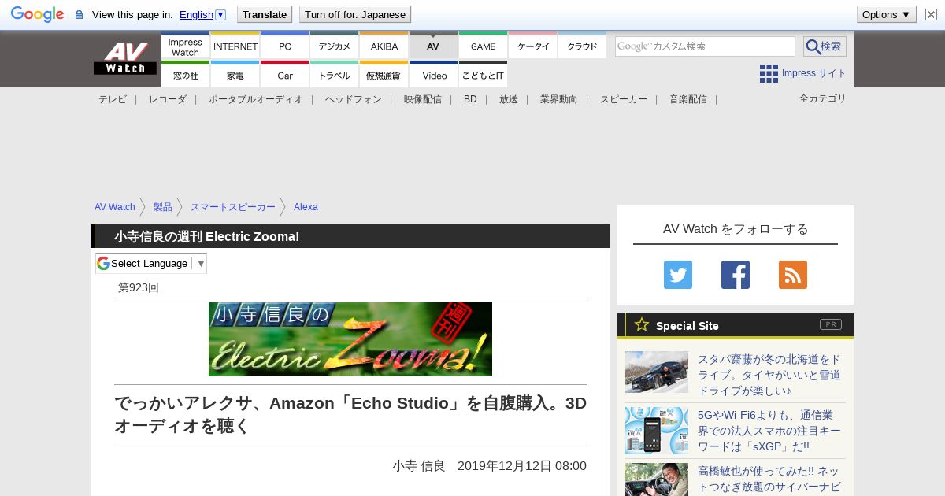Close the Google Translate bar
This screenshot has width=945, height=496.
(x=932, y=14)
